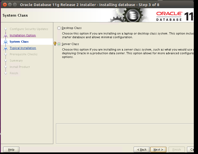Go to the Typical Installation step link
198x154 pixels.
coord(23,48)
